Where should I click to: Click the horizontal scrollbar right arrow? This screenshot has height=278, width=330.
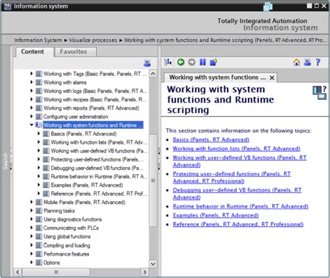point(145,272)
